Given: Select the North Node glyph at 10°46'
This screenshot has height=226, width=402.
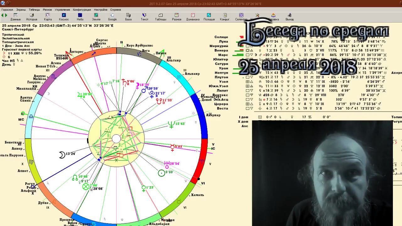Looking at the screenshot, I should click(75, 178).
